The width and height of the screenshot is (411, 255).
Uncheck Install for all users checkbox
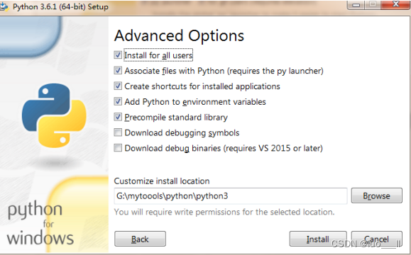point(118,55)
